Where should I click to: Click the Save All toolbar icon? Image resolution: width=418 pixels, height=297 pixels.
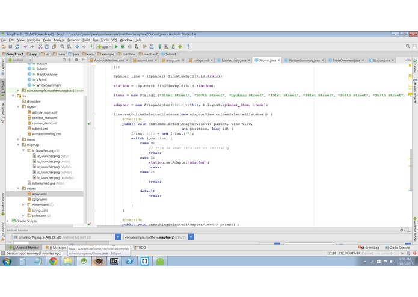click(10, 47)
